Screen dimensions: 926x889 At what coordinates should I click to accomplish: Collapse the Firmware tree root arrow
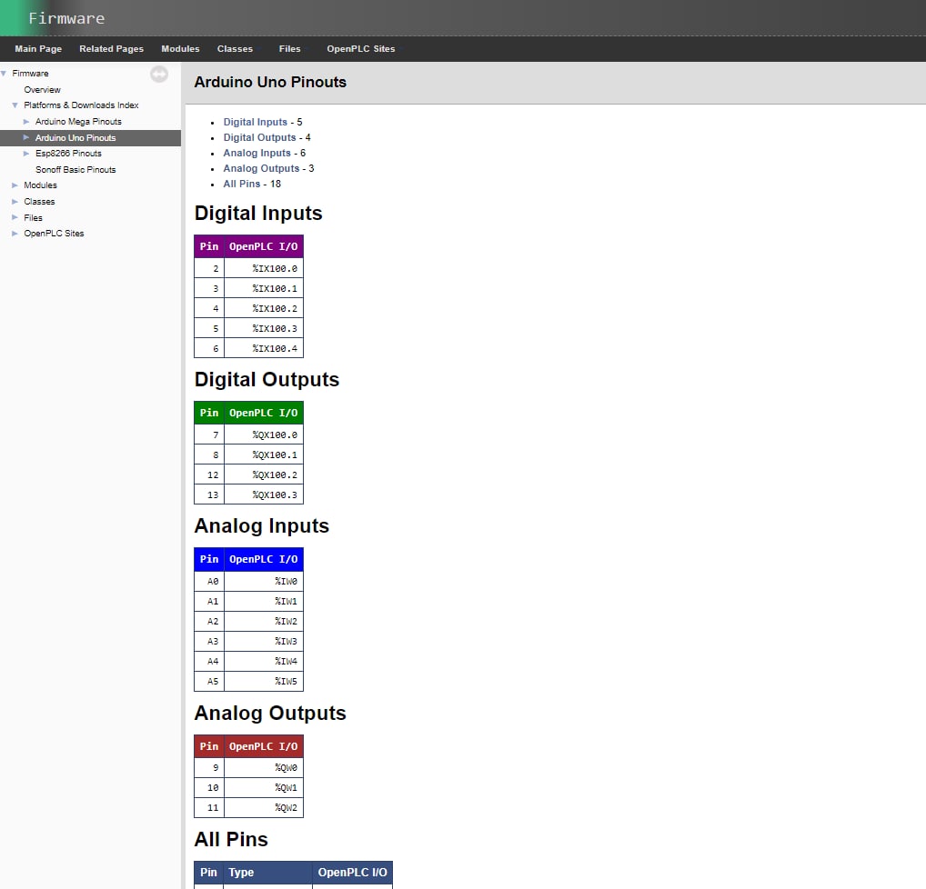pyautogui.click(x=4, y=74)
